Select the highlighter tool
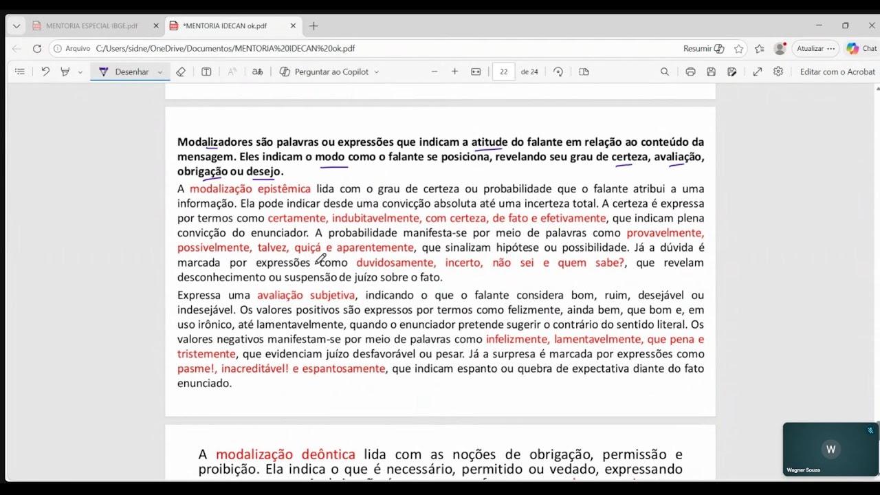Viewport: 880px width, 495px height. [x=65, y=71]
